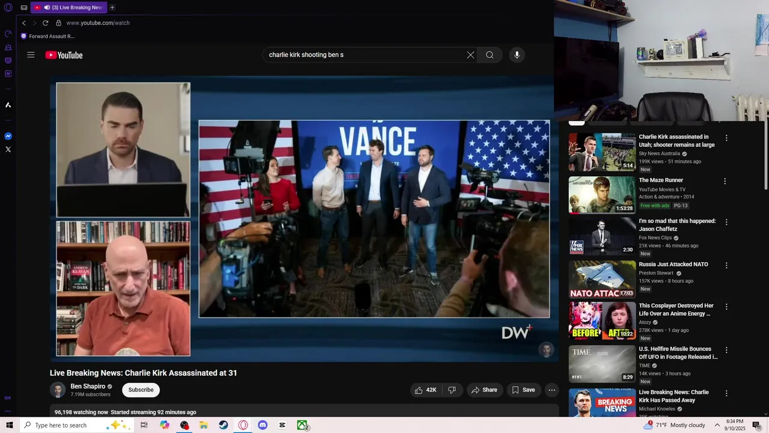
Task: Open Michael Knowles Live Breaking News thumbnail
Action: pos(602,403)
